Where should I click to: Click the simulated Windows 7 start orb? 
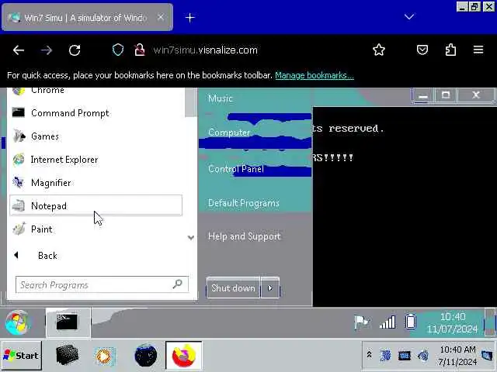(17, 322)
